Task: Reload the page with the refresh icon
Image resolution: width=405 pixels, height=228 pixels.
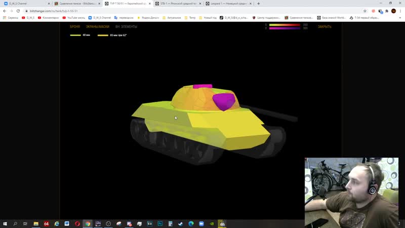Action: click(x=18, y=11)
